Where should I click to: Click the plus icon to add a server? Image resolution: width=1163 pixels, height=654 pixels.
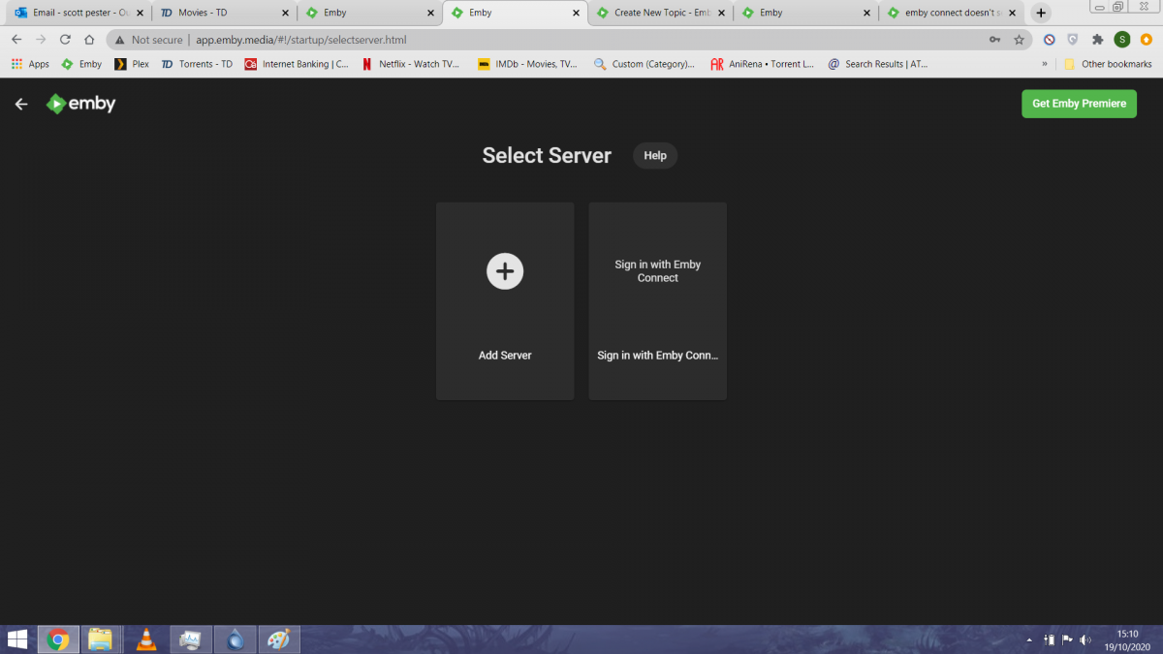505,271
